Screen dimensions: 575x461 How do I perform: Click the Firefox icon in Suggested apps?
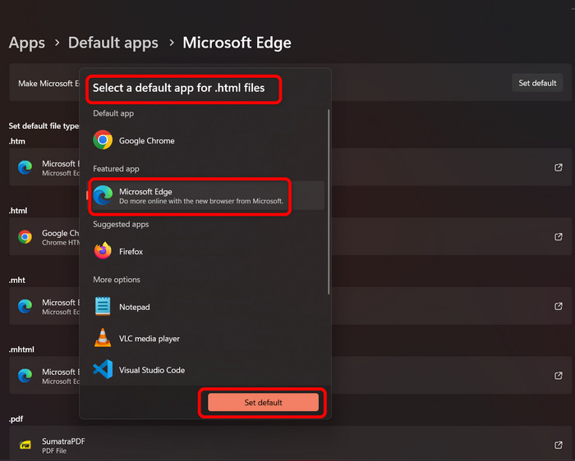[103, 251]
